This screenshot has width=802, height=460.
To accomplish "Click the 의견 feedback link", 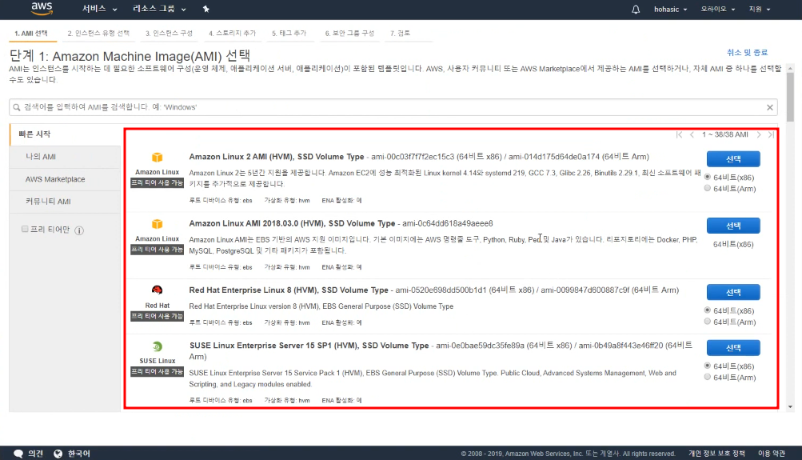I will tap(35, 454).
